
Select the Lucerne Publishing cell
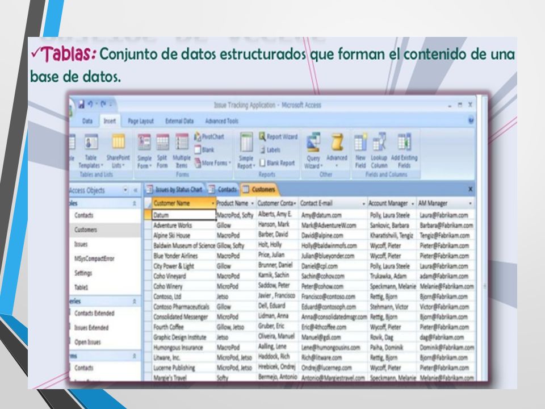pyautogui.click(x=184, y=368)
